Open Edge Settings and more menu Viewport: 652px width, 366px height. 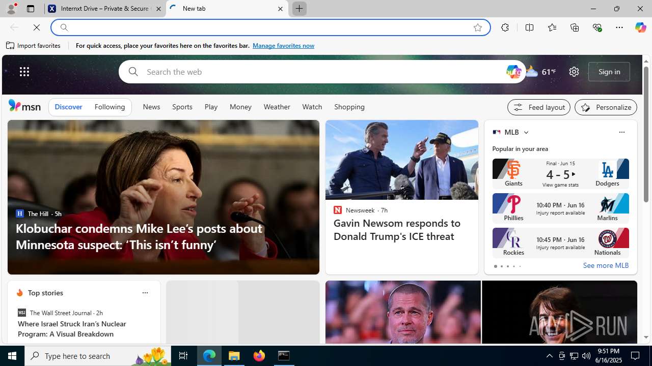click(619, 27)
